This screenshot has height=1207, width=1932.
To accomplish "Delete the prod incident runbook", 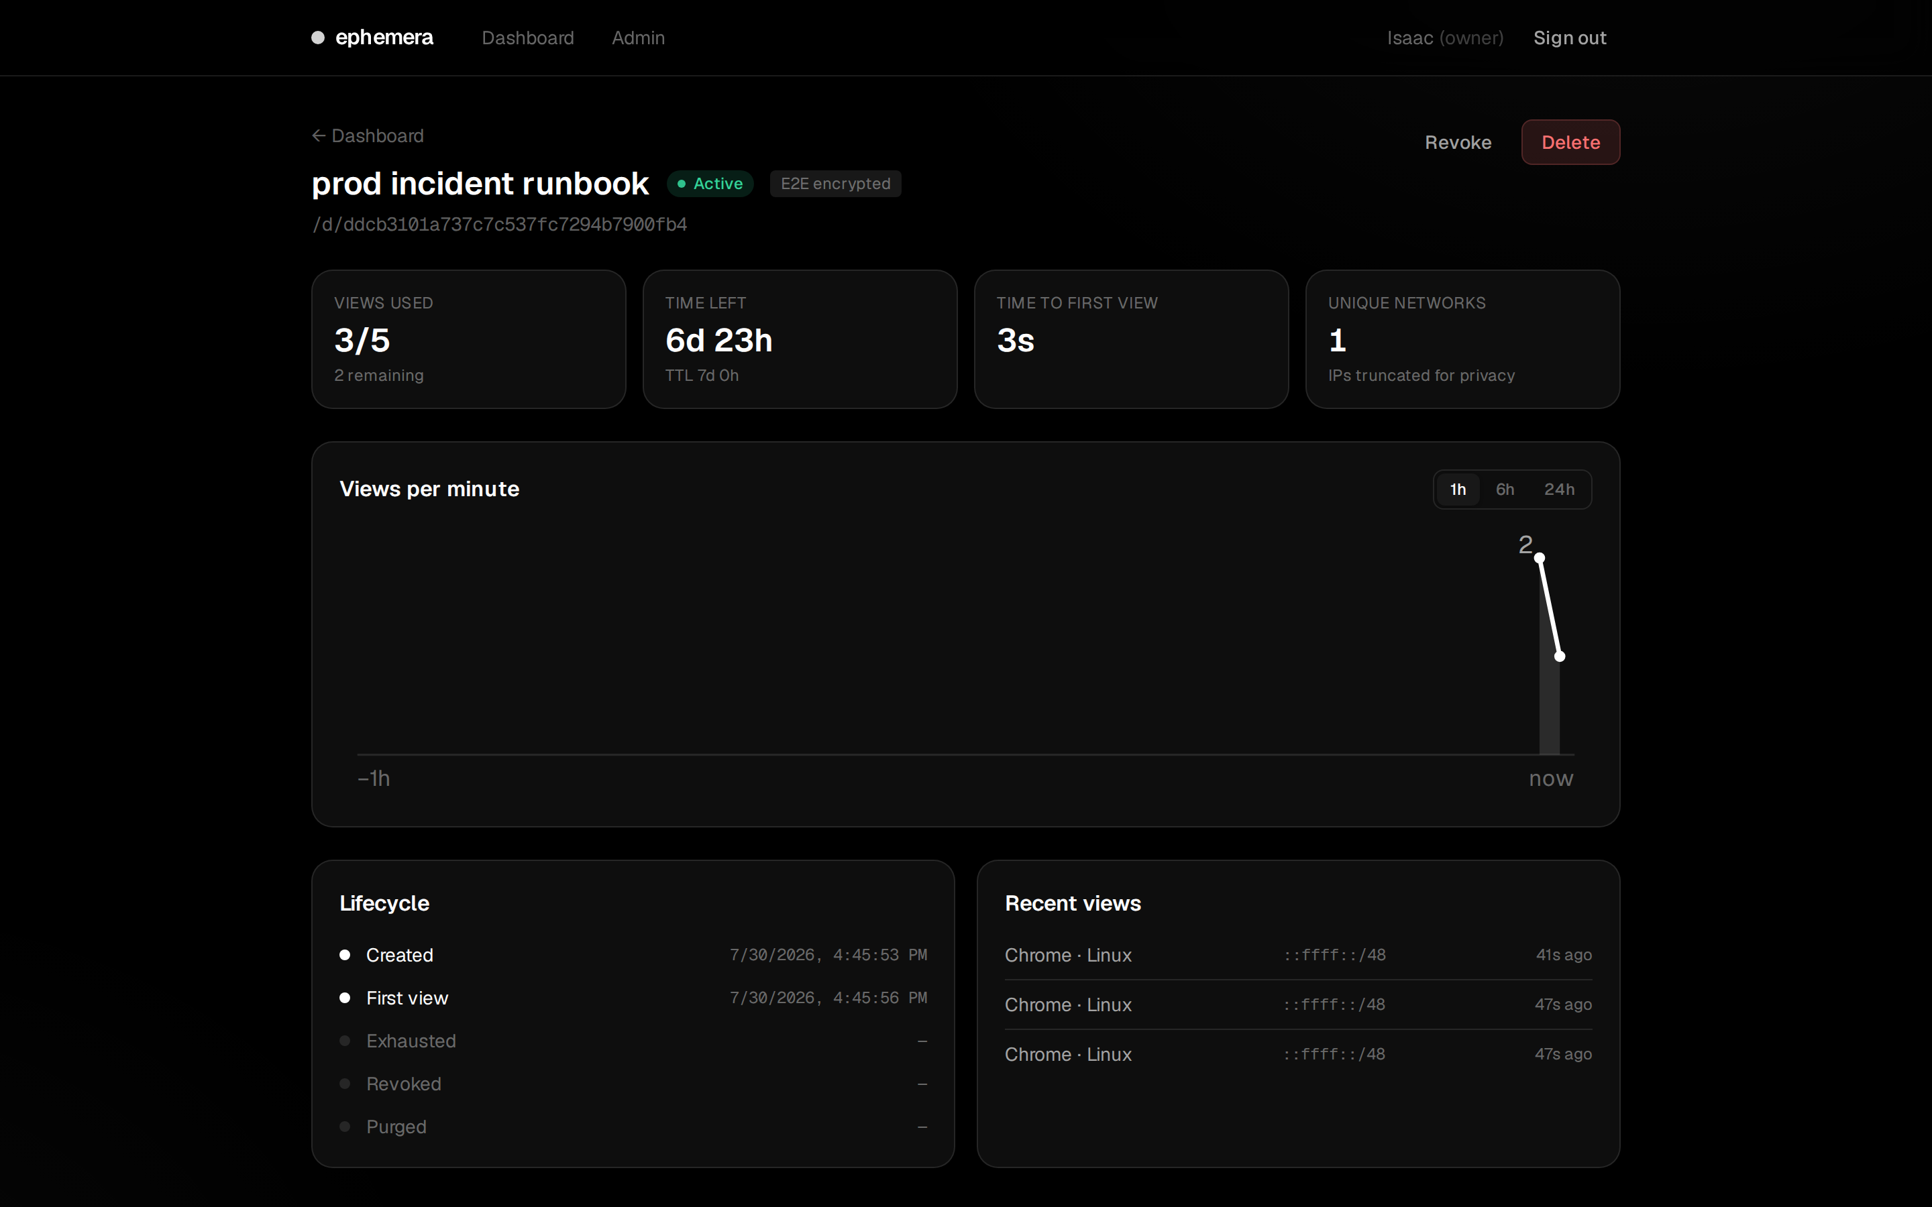I will 1570,142.
